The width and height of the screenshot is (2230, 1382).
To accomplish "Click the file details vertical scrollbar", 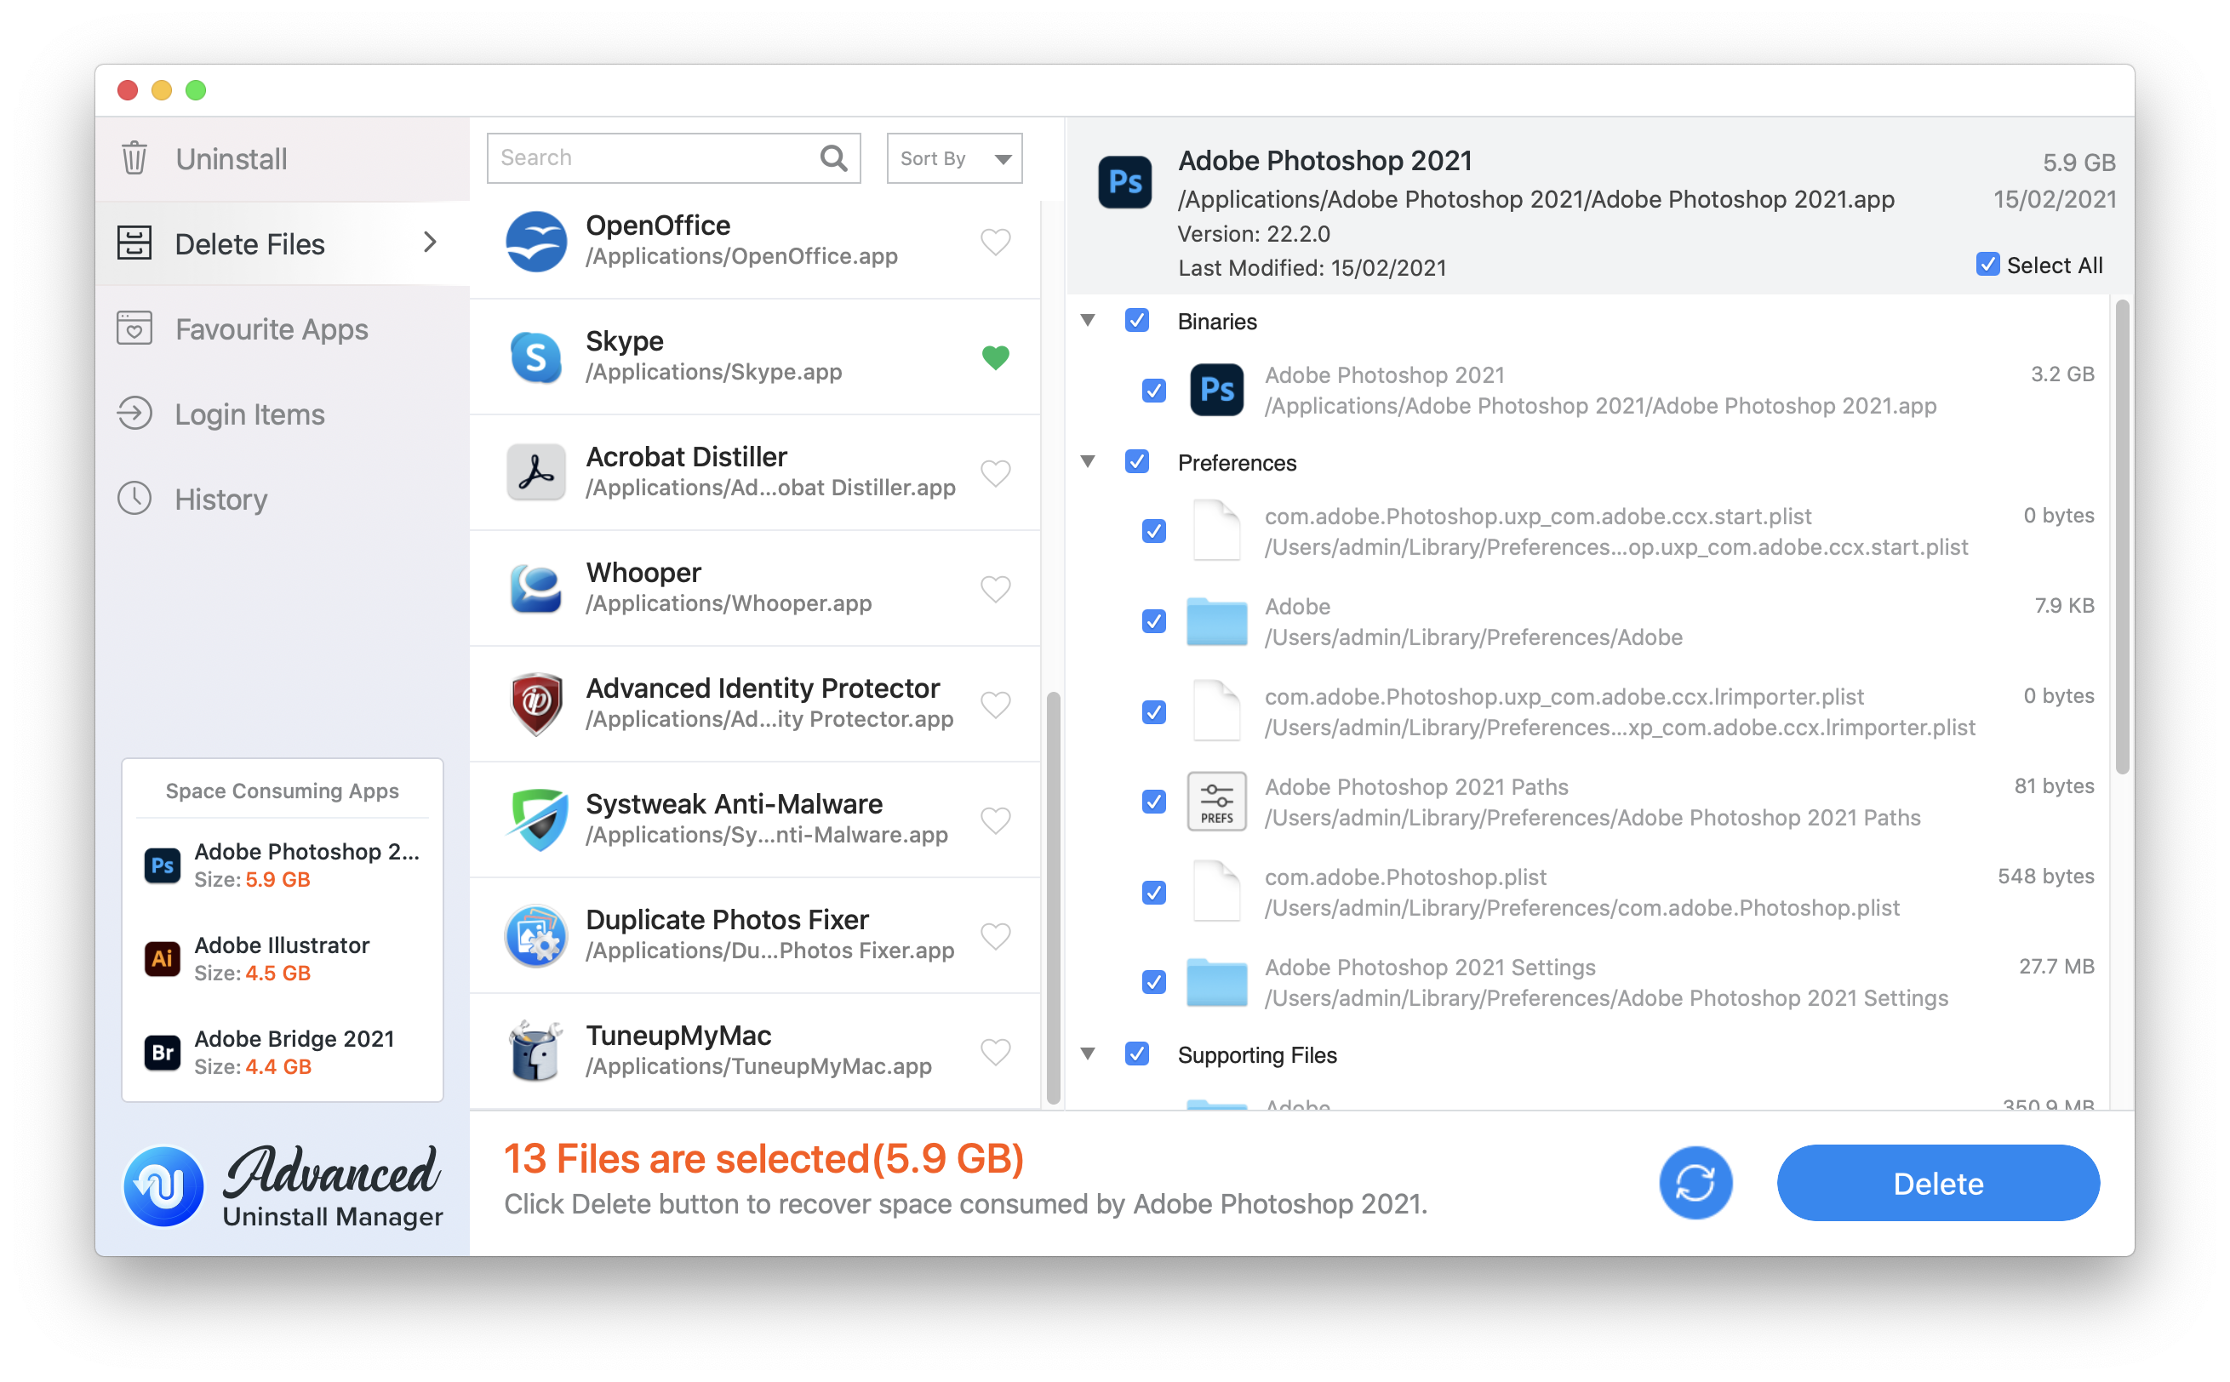I will point(2121,536).
